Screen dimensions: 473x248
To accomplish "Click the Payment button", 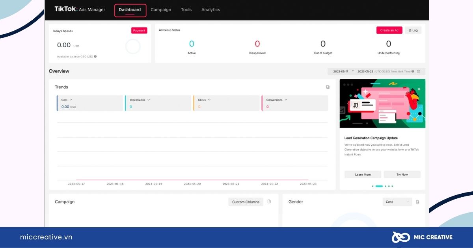I will click(x=139, y=30).
